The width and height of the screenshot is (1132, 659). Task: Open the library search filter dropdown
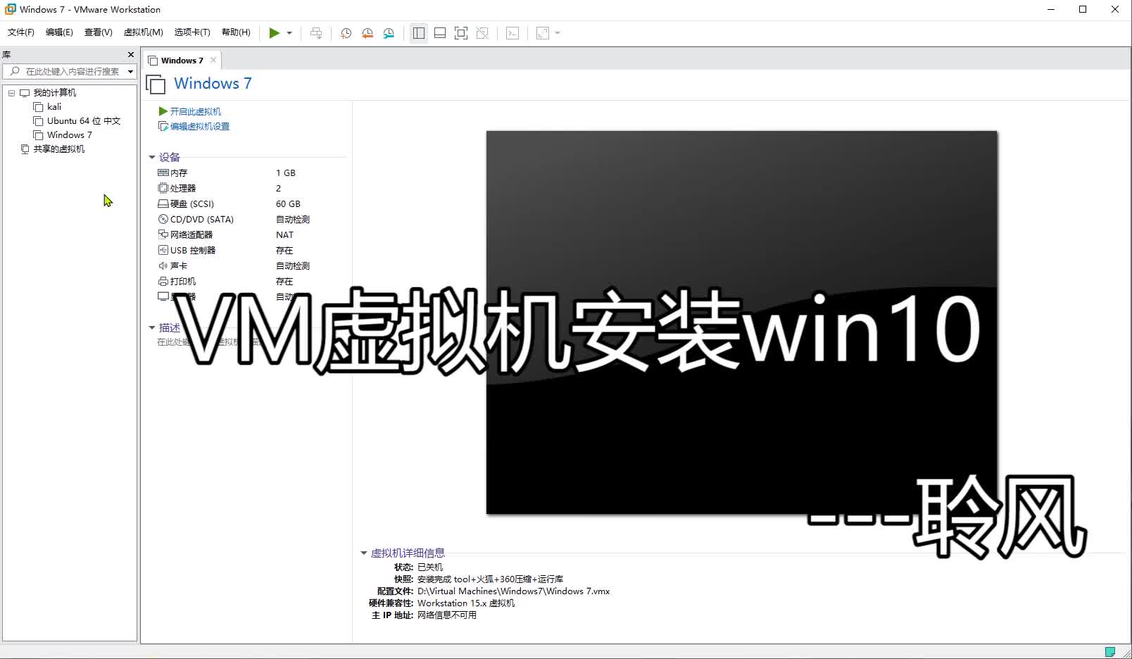130,71
